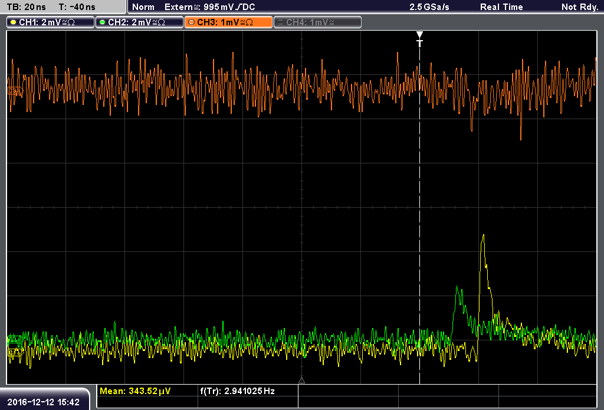Click the CH2 green ground level marker
Image resolution: width=604 pixels, height=410 pixels.
tap(15, 339)
